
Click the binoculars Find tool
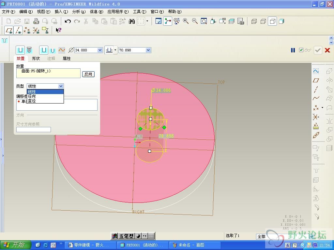click(x=132, y=21)
